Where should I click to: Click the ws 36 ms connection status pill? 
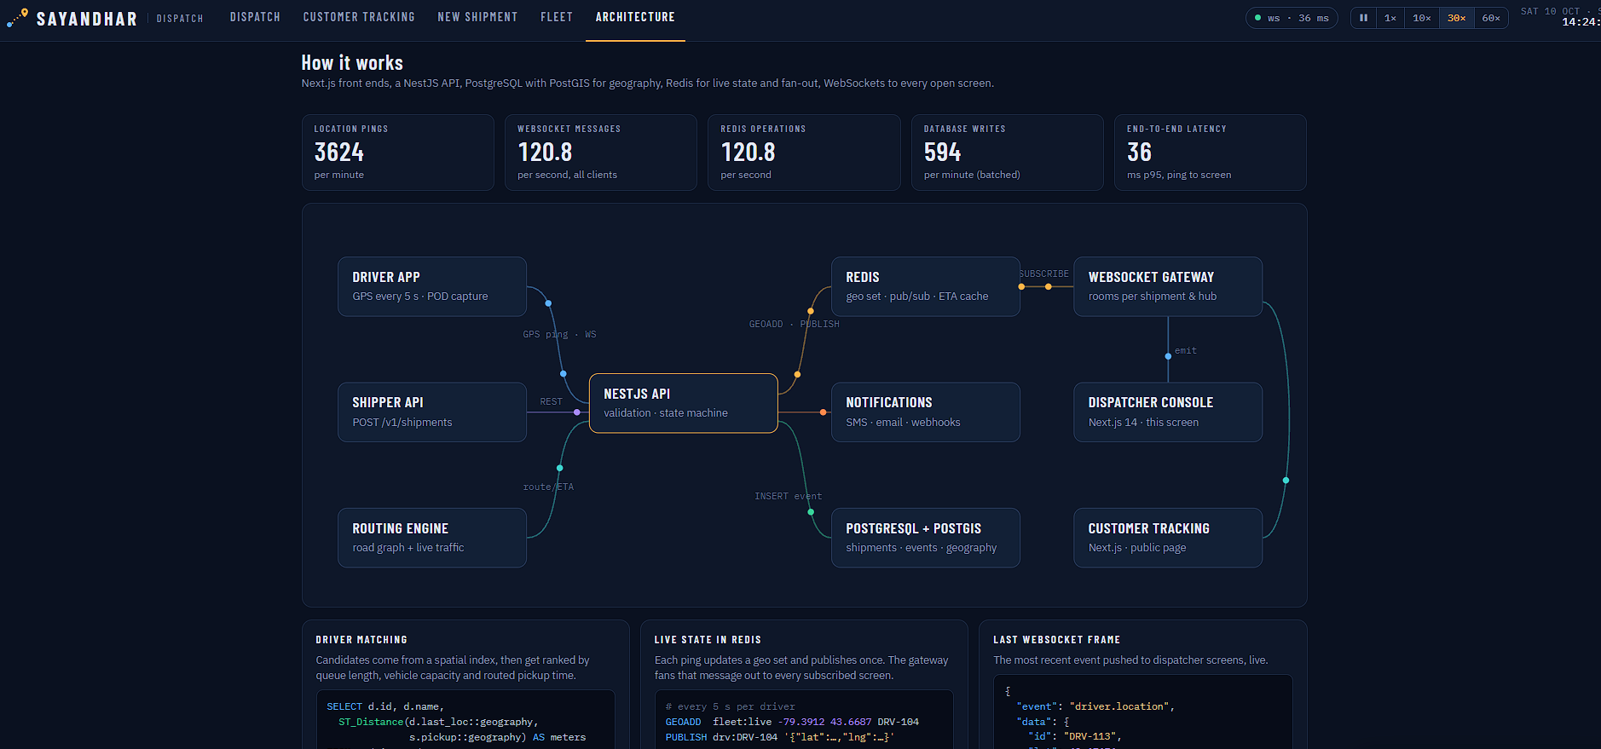1292,18
